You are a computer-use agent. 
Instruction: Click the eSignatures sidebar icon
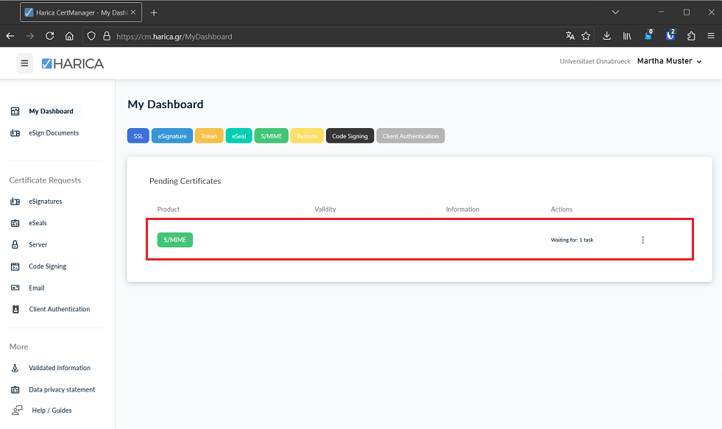15,202
